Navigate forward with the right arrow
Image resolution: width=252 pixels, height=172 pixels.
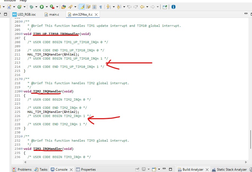click(x=153, y=7)
